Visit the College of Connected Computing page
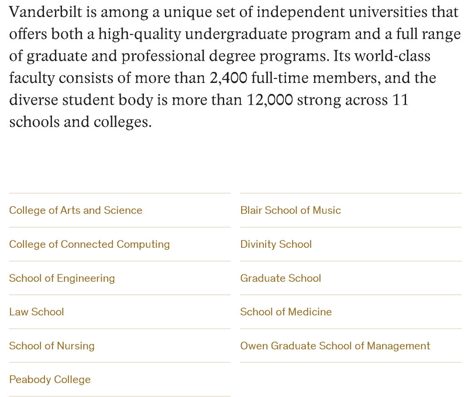Image resolution: width=471 pixels, height=397 pixels. point(89,244)
